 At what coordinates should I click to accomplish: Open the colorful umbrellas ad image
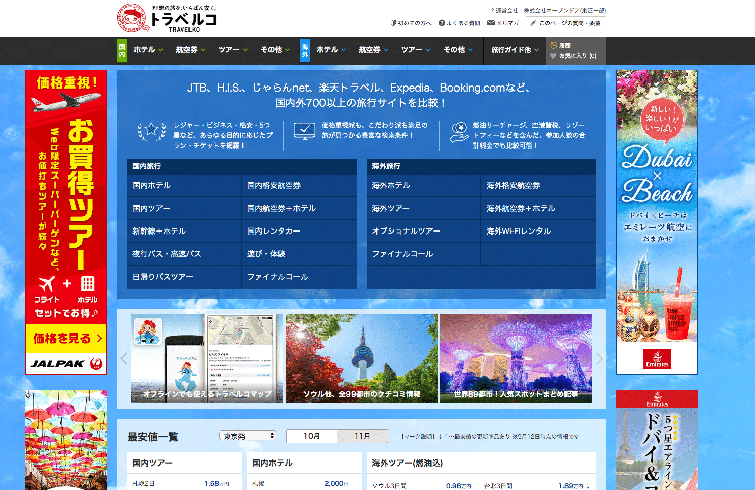point(66,440)
